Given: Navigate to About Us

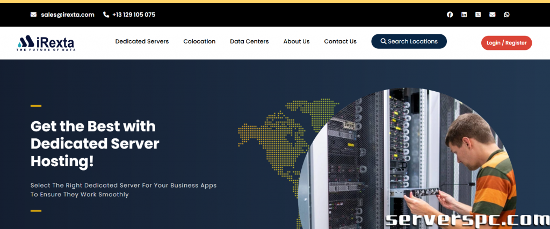Looking at the screenshot, I should [x=296, y=41].
